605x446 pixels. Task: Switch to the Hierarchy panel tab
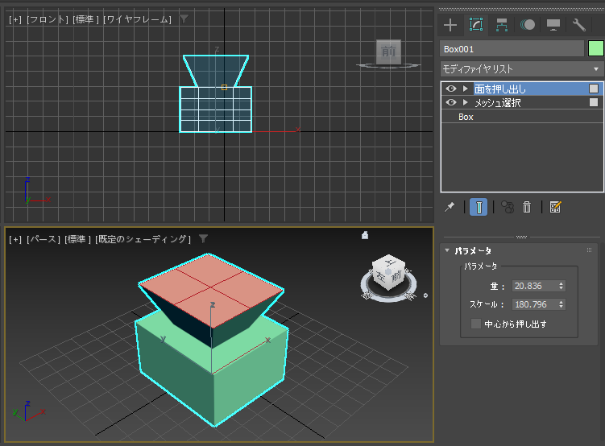click(x=502, y=25)
